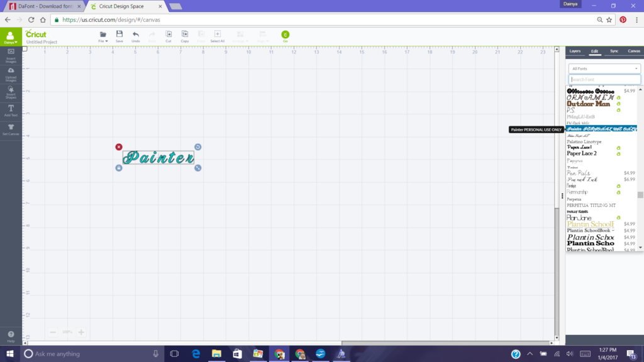Open the Windows Start menu
The image size is (644, 362).
pyautogui.click(x=10, y=354)
